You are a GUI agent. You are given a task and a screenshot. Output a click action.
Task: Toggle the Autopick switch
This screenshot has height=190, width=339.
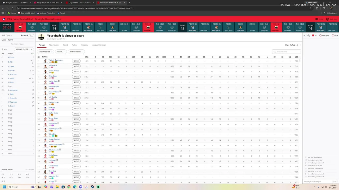click(31, 35)
